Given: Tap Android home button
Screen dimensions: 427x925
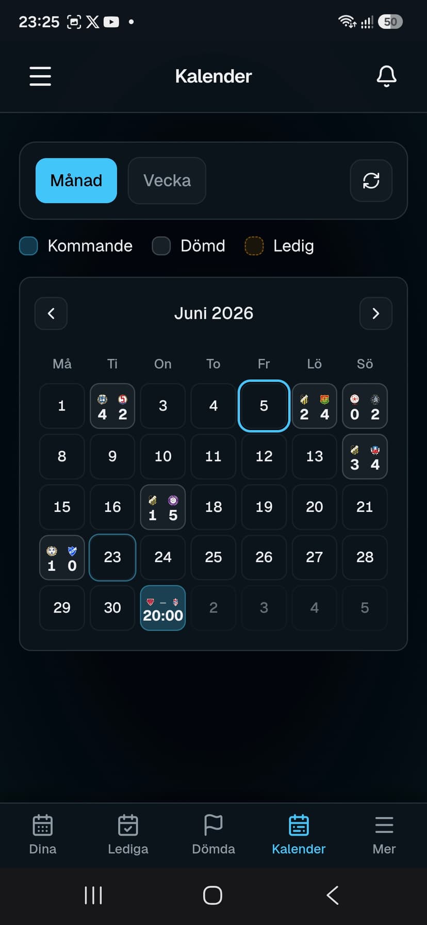Looking at the screenshot, I should (x=212, y=895).
